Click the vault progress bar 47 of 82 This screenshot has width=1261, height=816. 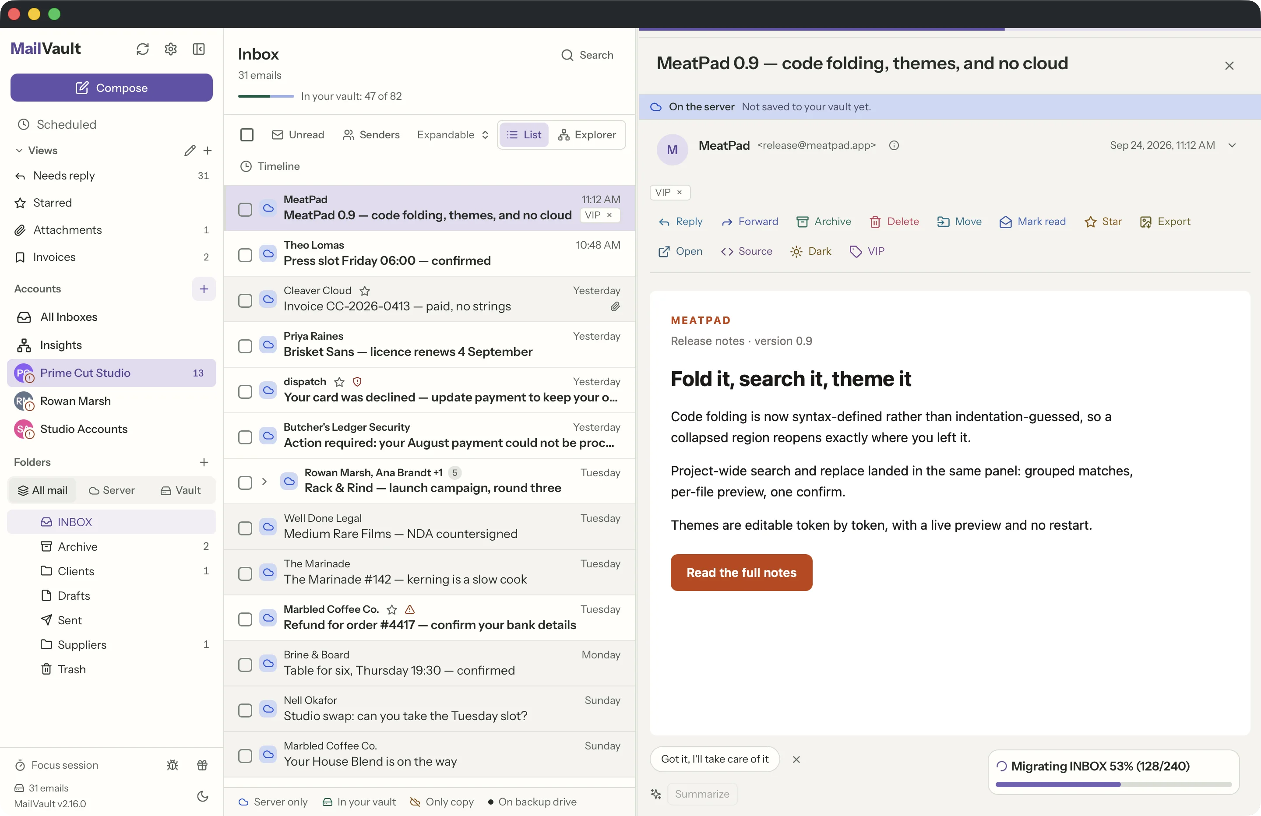[x=266, y=96]
